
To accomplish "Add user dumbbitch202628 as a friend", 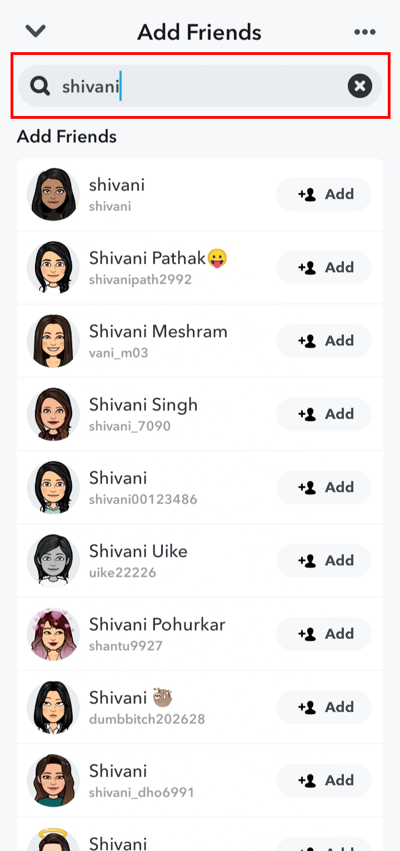I will point(324,707).
